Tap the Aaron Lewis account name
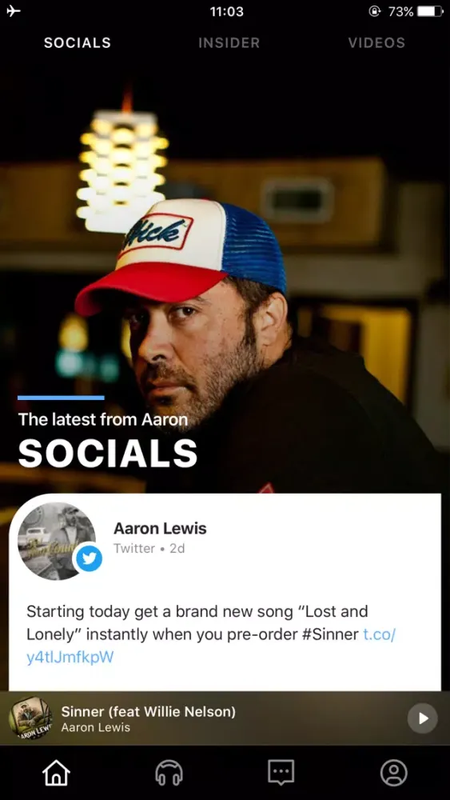450x800 pixels. click(x=160, y=529)
